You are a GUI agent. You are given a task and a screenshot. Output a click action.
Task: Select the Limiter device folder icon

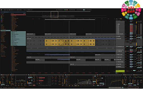[12, 48]
